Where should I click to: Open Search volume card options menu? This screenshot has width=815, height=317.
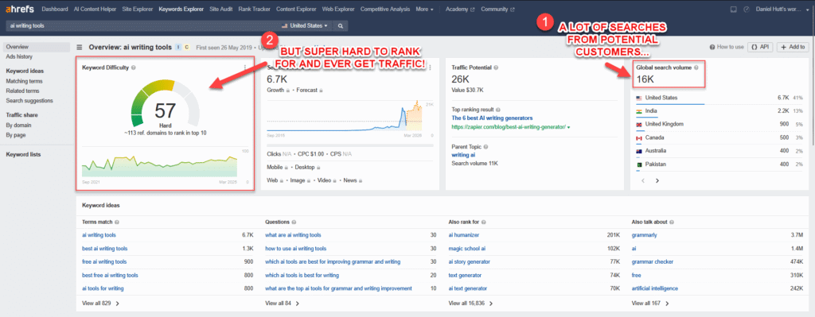(429, 68)
